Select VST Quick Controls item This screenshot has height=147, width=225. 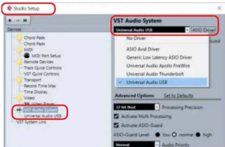pos(41,74)
